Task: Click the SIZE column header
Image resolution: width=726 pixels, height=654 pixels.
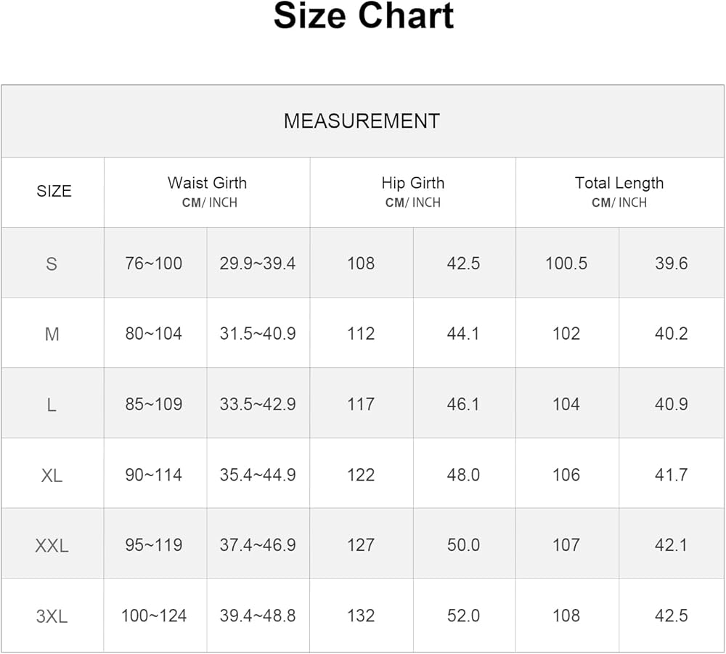Action: coord(54,192)
